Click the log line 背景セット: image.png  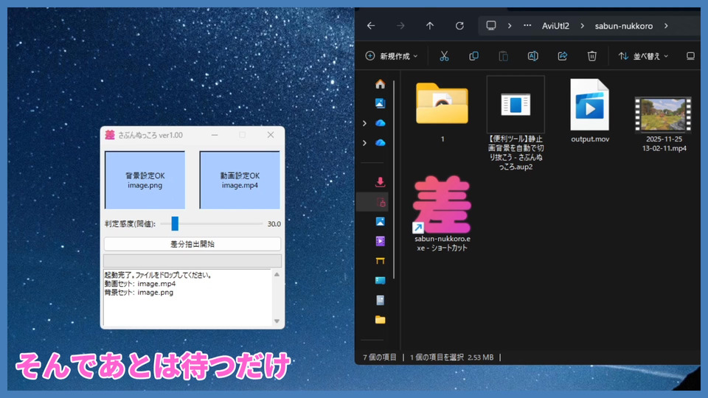point(139,293)
